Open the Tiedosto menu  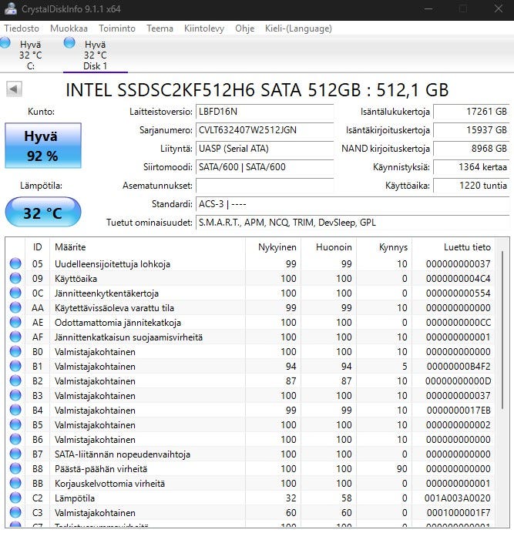pyautogui.click(x=22, y=28)
